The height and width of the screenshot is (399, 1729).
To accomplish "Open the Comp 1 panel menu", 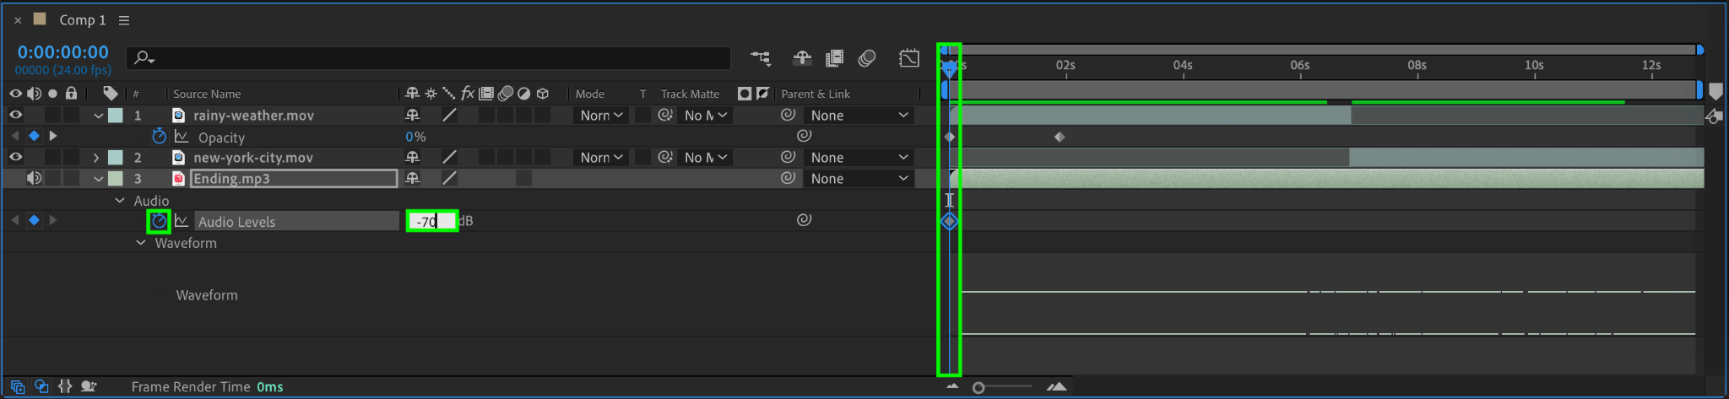I will (x=124, y=20).
